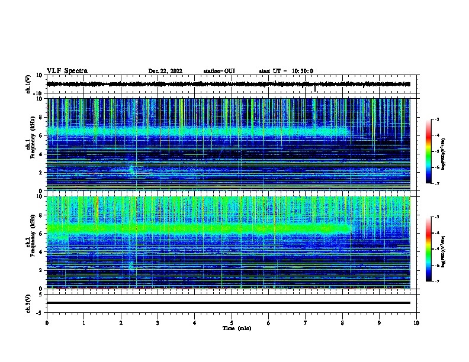Click the 7 label on the Time axis
469x362 pixels.
(x=306, y=323)
